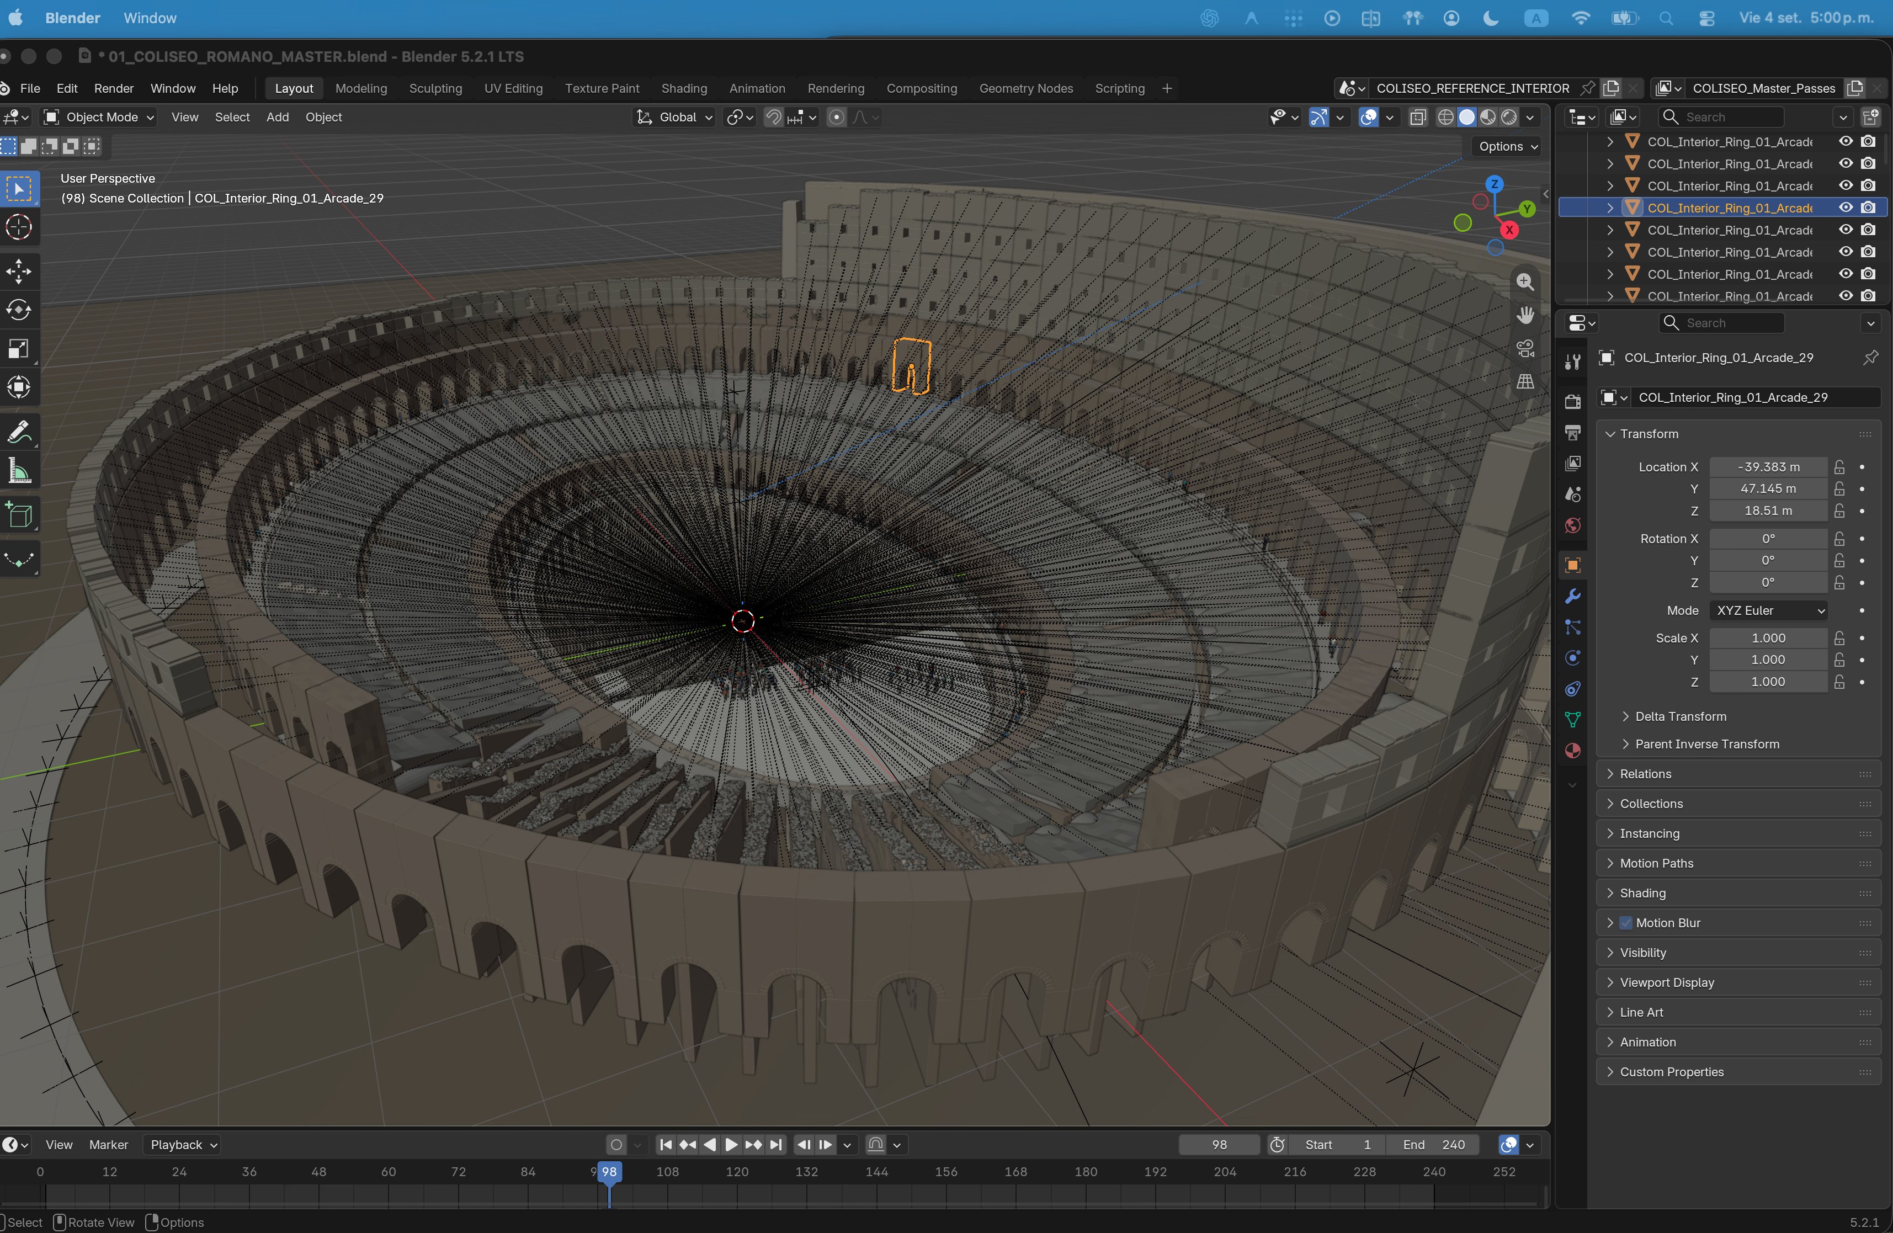
Task: Open the Object Mode dropdown
Action: 99,117
